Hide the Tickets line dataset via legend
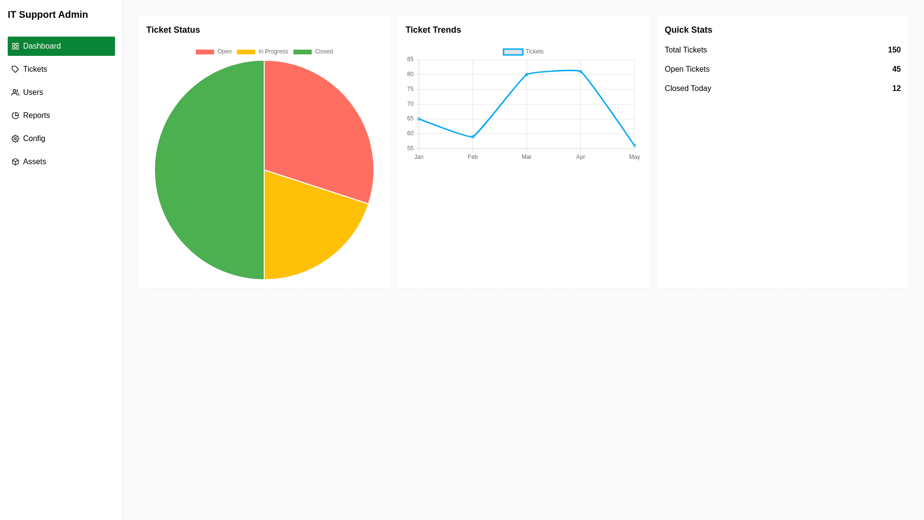 click(523, 52)
